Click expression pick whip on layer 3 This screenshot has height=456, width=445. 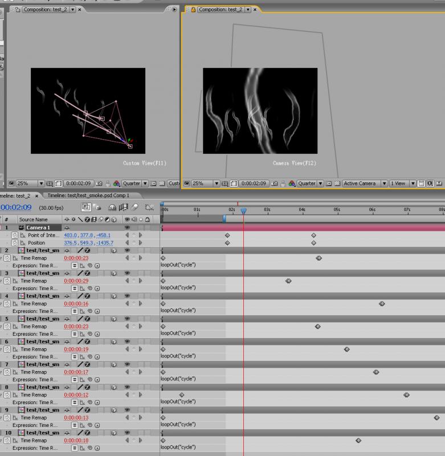point(89,288)
